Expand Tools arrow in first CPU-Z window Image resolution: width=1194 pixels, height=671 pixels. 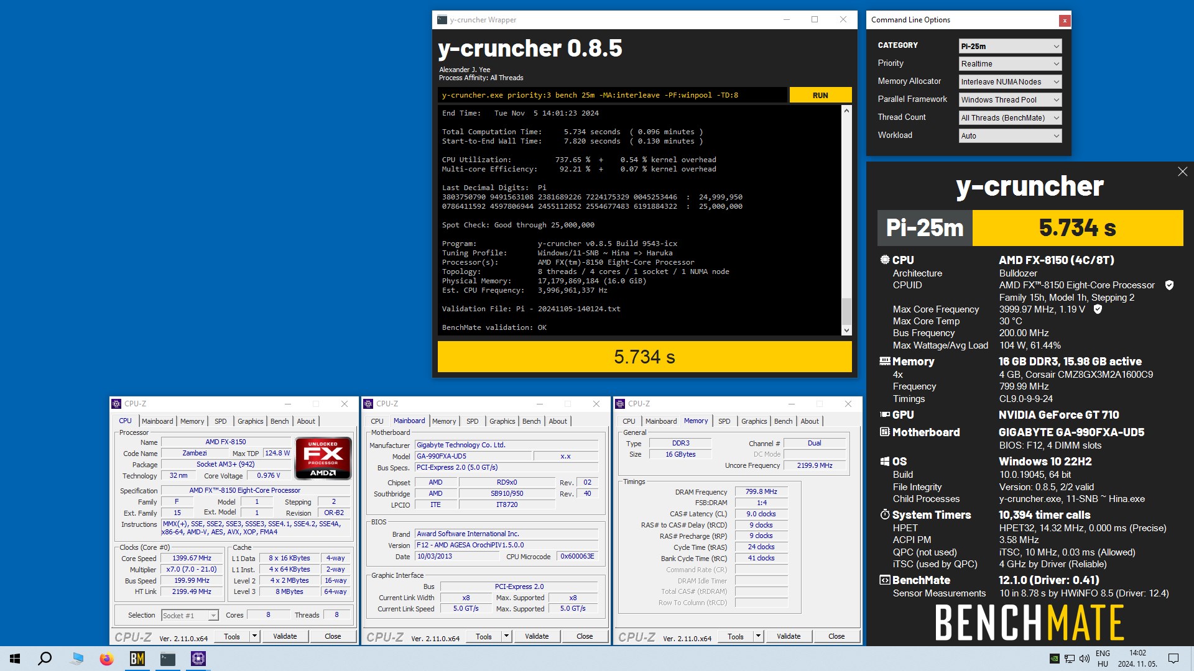coord(254,636)
